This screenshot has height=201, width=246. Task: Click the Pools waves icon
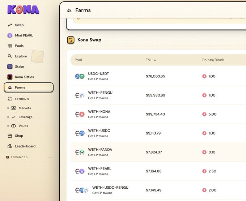(10, 46)
